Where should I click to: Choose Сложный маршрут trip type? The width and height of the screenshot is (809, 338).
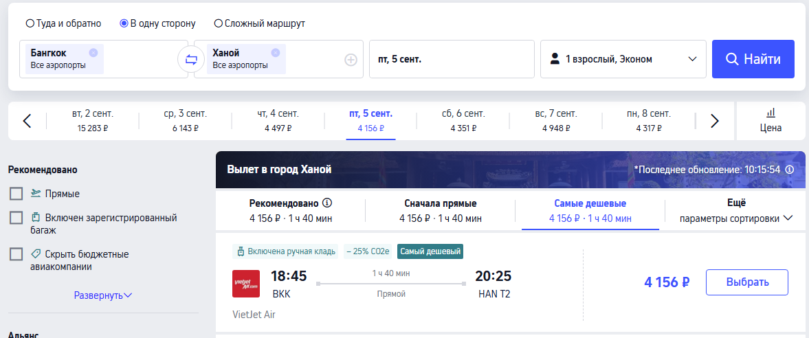tap(260, 23)
